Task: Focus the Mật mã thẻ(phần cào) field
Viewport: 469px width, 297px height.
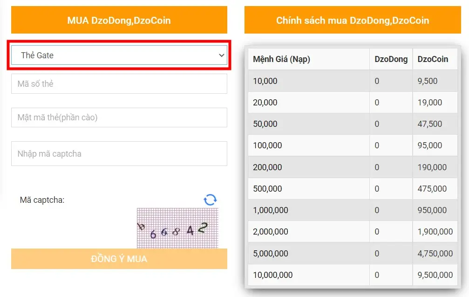Action: pos(119,117)
